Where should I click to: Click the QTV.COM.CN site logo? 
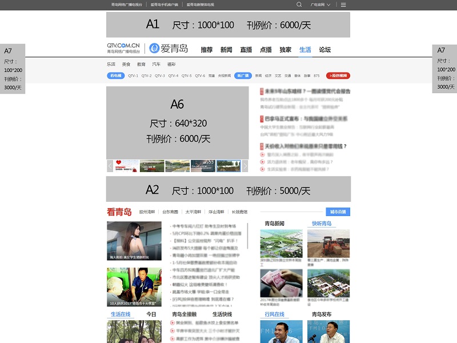[x=123, y=47]
